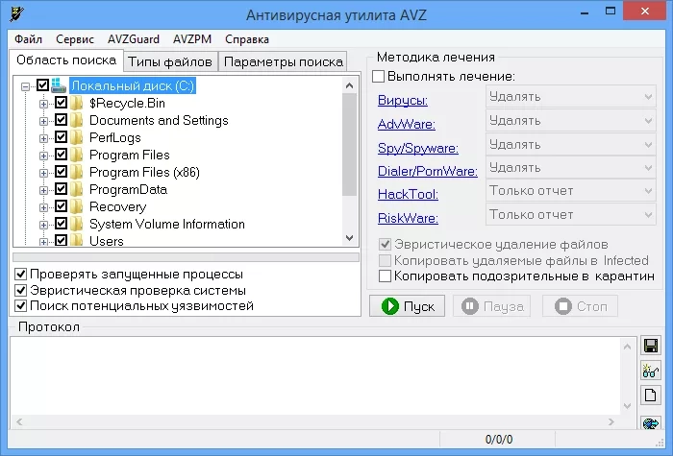673x456 pixels.
Task: Click the Вирусы link
Action: click(x=403, y=100)
